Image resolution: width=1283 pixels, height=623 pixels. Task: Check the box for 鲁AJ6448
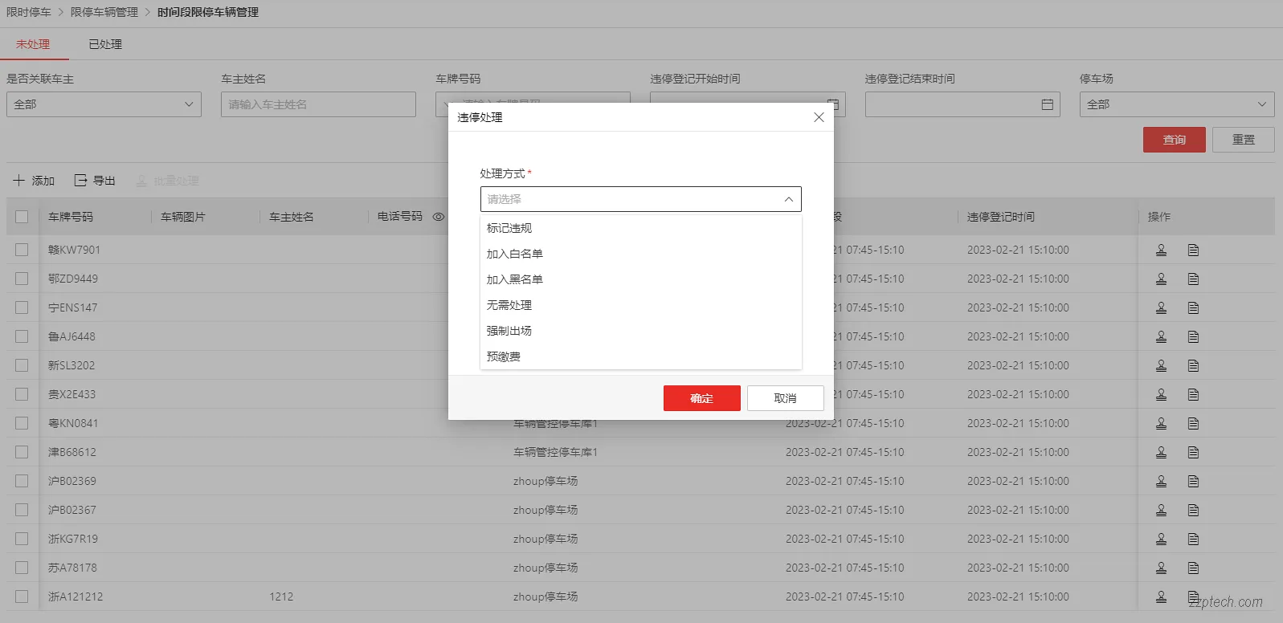tap(22, 336)
